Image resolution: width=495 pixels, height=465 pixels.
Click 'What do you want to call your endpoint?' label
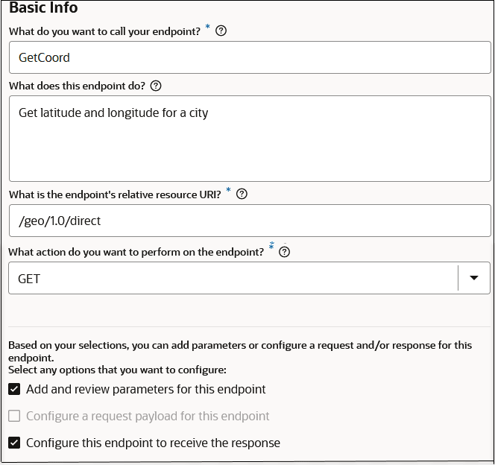104,32
